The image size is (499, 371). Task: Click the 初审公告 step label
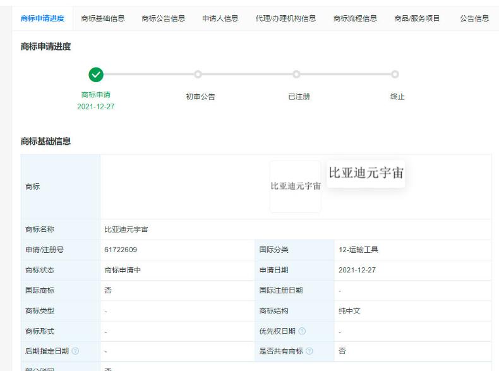pyautogui.click(x=200, y=97)
